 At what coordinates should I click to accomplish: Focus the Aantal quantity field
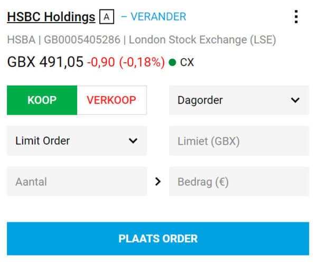click(77, 182)
